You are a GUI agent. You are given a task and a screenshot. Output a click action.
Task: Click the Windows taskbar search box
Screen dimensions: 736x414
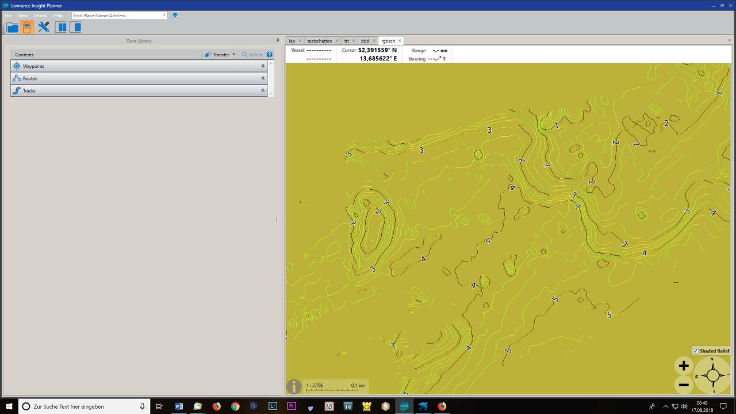[85, 406]
